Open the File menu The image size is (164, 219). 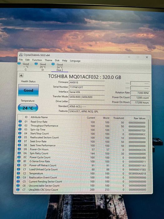(21, 60)
